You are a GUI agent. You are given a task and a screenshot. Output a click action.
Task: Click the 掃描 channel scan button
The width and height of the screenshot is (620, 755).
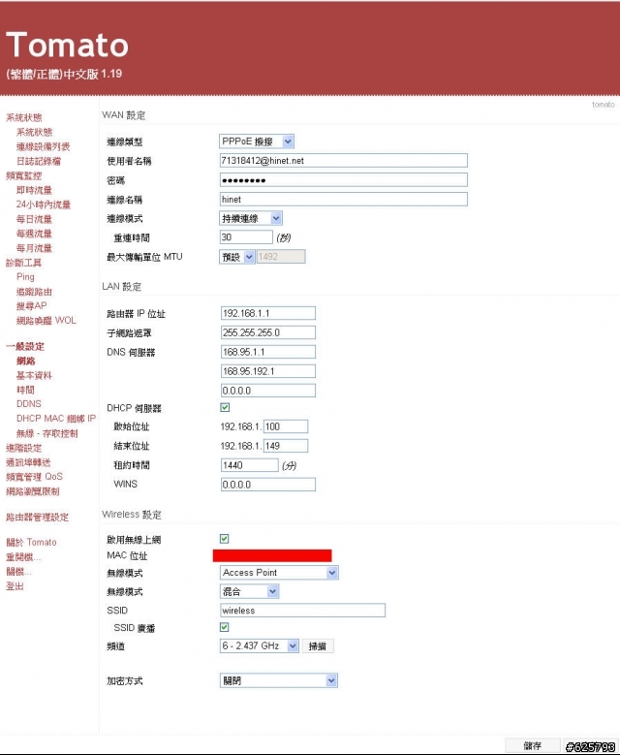click(318, 646)
